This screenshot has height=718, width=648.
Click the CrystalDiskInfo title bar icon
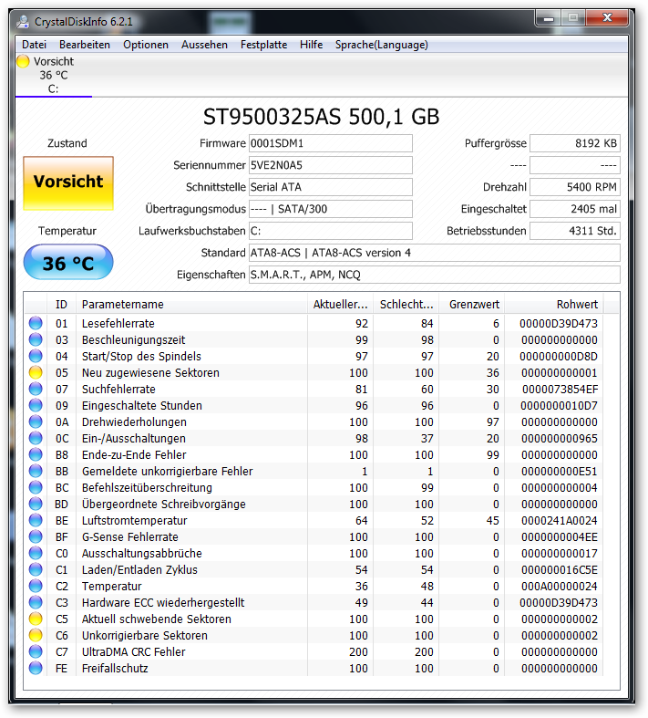[x=24, y=22]
